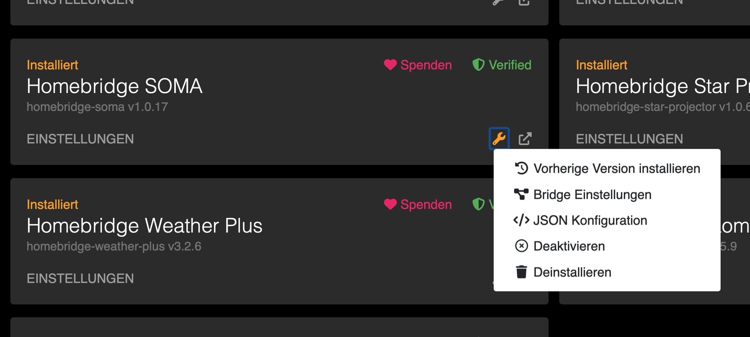Click the orange wrench icon for Homebridge SOMA

tap(499, 138)
